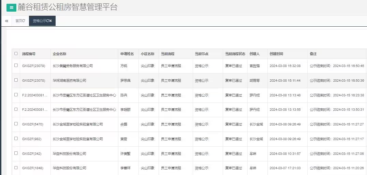This screenshot has width=367, height=175.
Task: Enable the checkbox for row GXGZF(5470)
Action: click(16, 124)
